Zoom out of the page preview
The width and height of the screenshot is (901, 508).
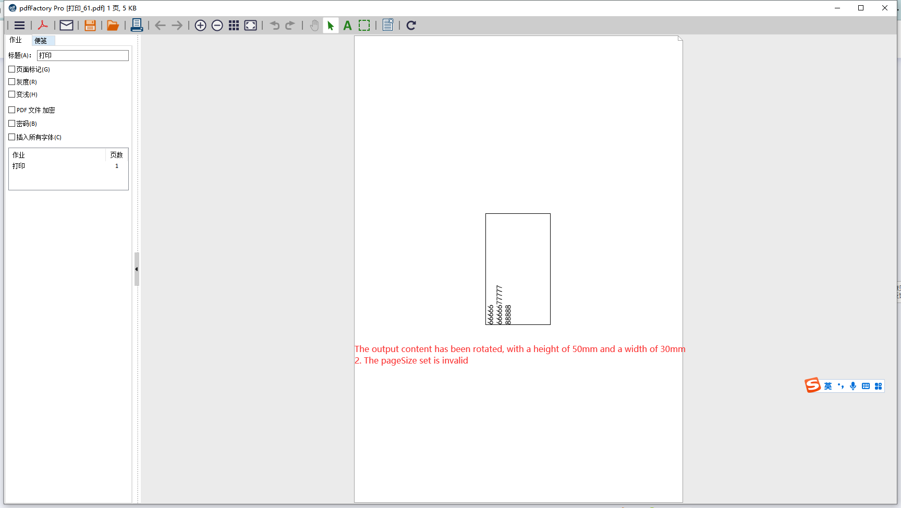coord(217,25)
